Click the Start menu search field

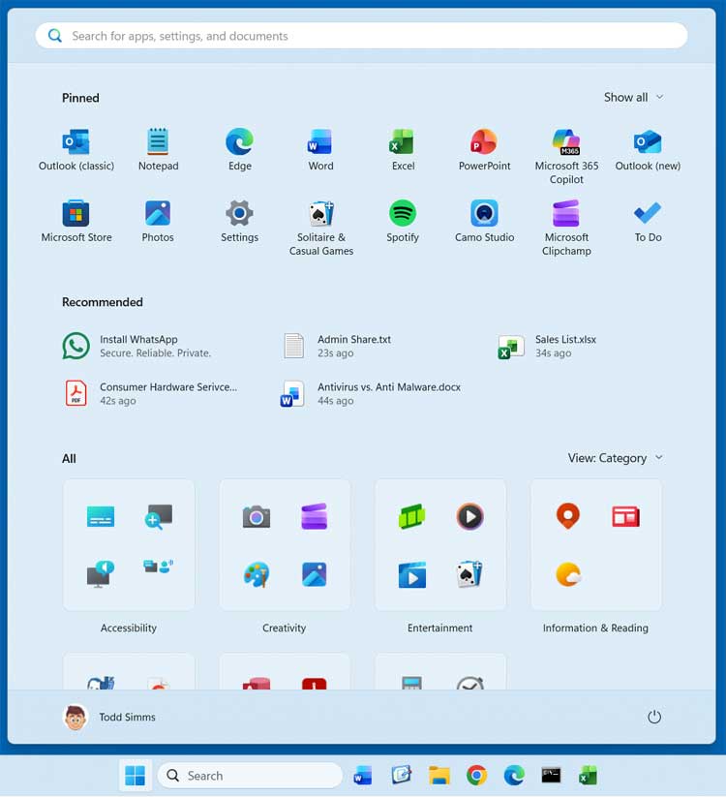point(361,36)
